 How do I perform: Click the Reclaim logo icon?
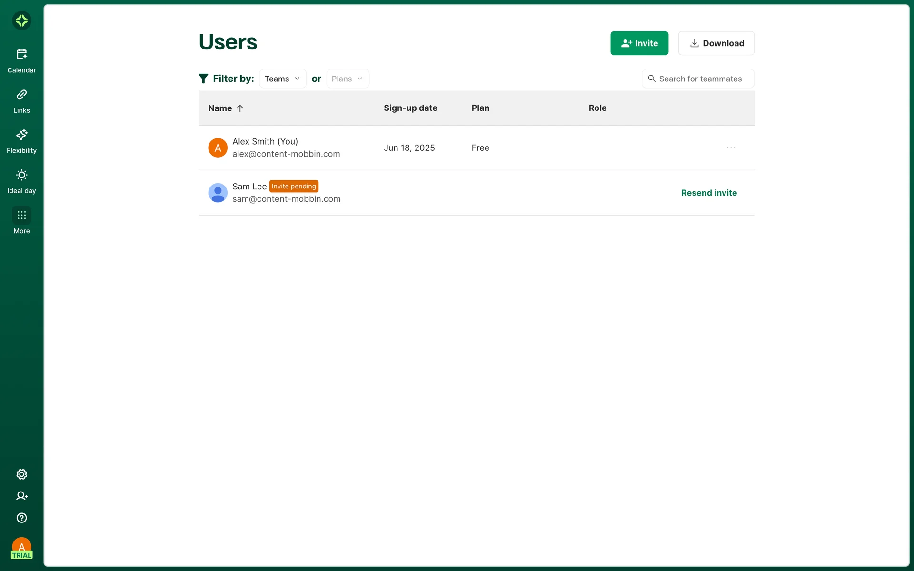click(x=21, y=20)
